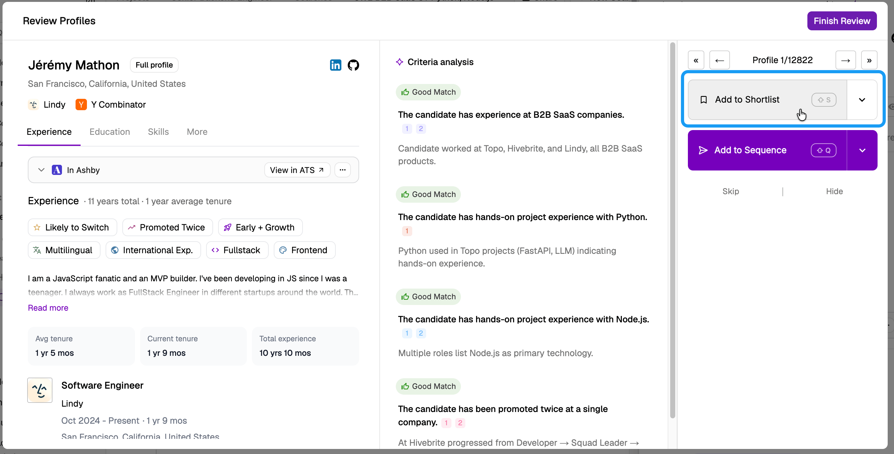This screenshot has height=454, width=894.
Task: Go to the previous profile
Action: tap(719, 60)
